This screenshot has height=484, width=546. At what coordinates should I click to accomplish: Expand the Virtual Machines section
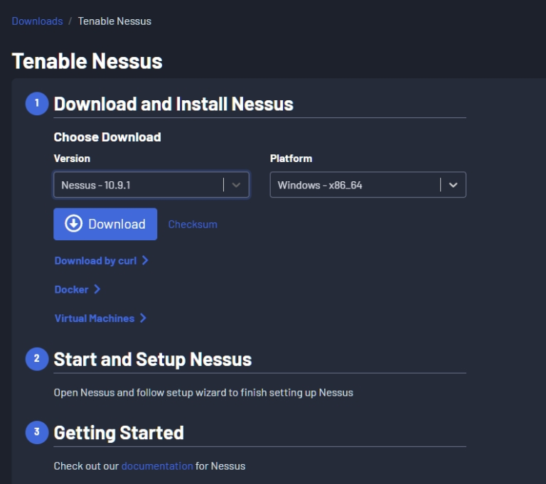[x=100, y=318]
